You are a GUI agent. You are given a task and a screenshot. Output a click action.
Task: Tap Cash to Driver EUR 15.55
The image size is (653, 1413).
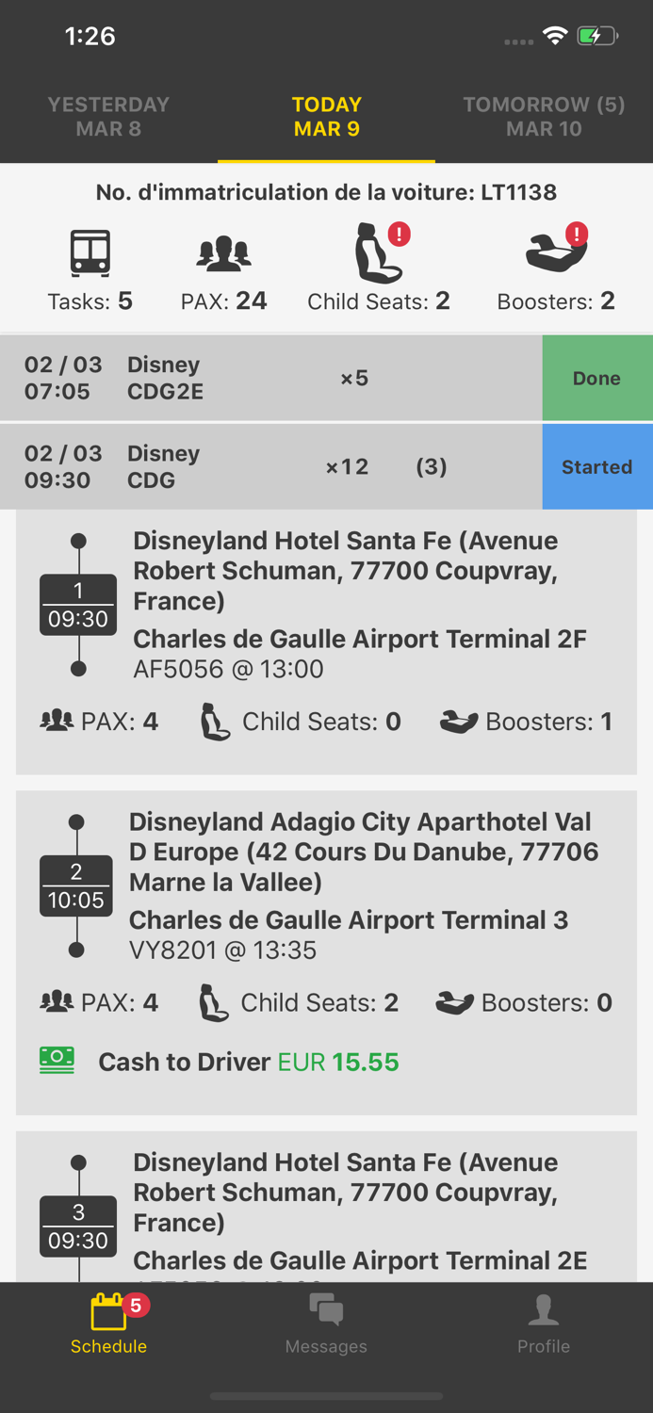point(249,1063)
